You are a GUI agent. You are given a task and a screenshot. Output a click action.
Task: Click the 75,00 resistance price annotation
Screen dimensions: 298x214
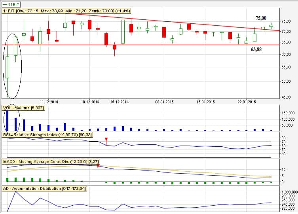point(261,18)
